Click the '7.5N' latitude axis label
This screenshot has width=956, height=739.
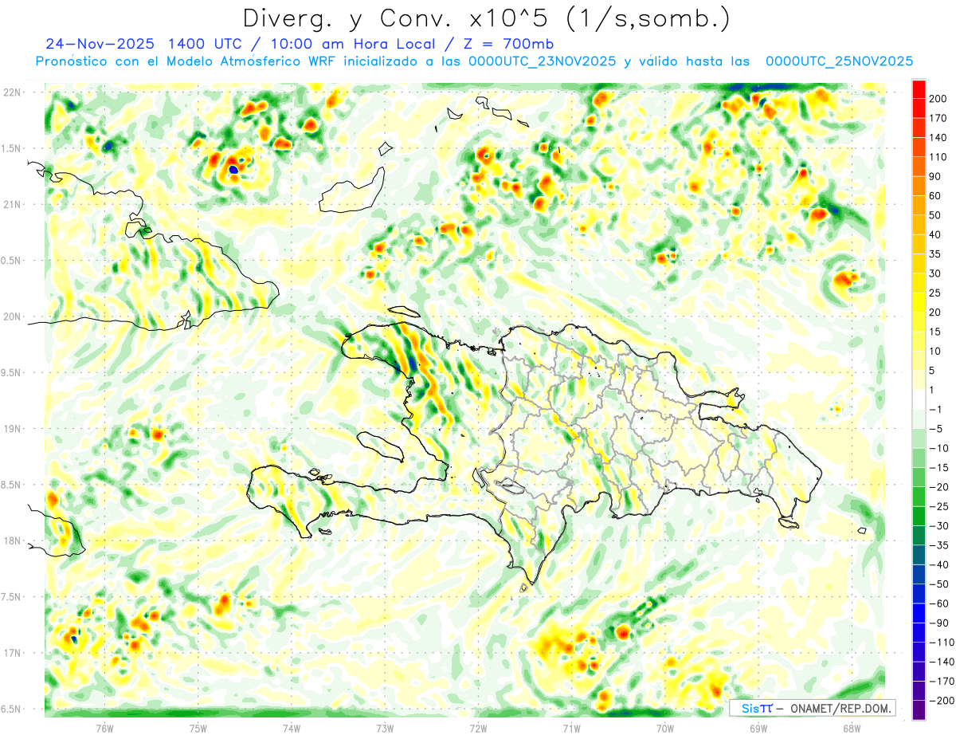point(12,597)
